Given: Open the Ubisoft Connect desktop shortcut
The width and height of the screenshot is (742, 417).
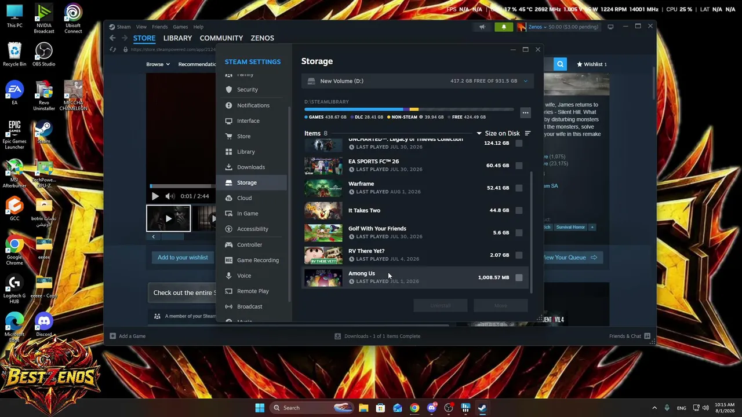Looking at the screenshot, I should click(x=73, y=19).
